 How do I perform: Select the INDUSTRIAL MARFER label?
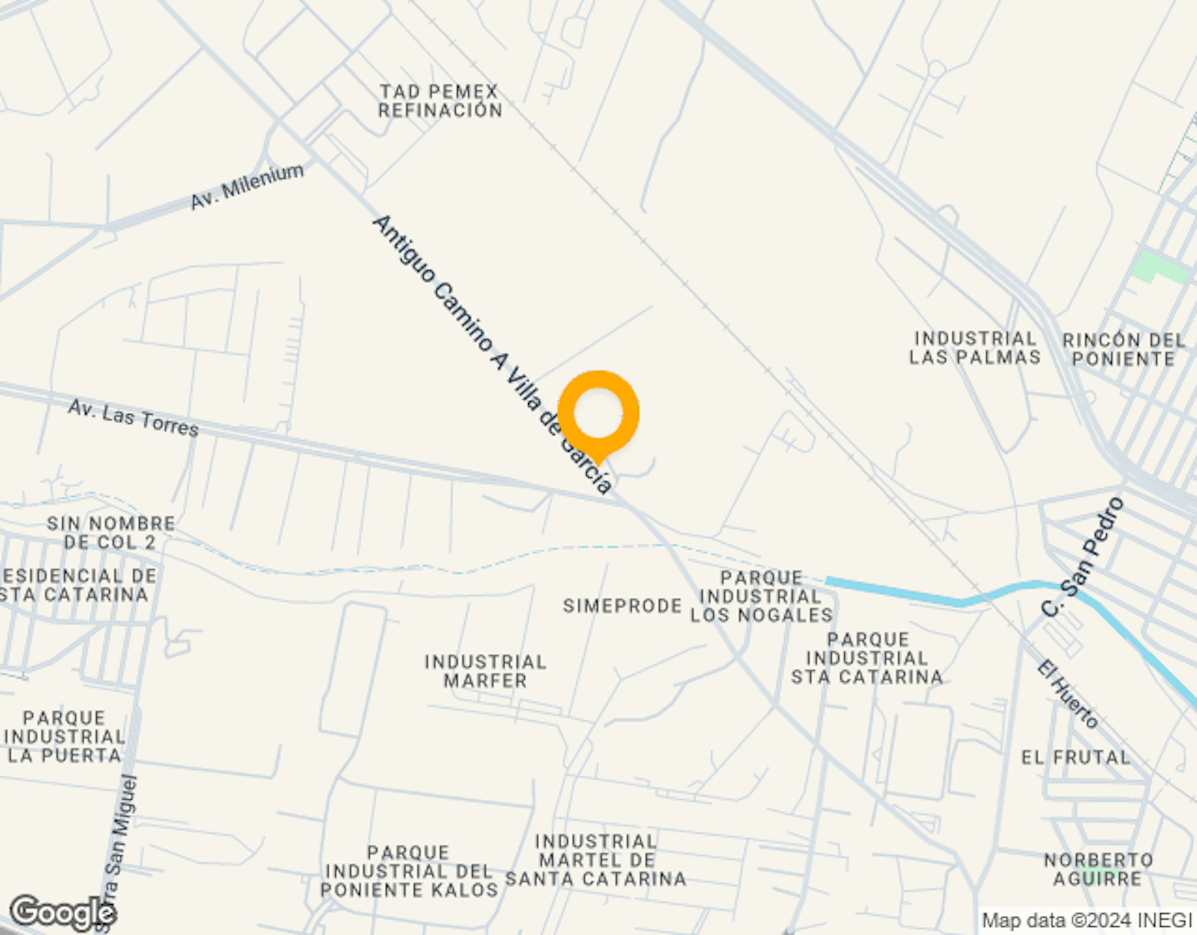486,671
